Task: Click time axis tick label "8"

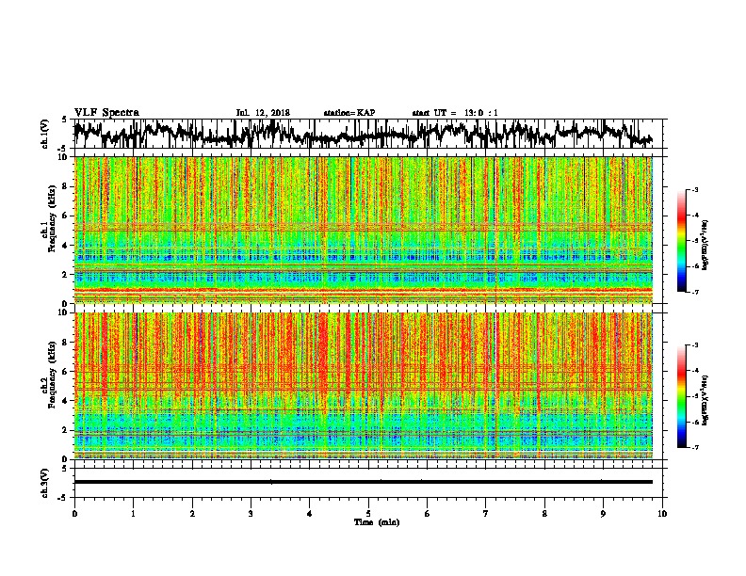Action: [x=544, y=514]
